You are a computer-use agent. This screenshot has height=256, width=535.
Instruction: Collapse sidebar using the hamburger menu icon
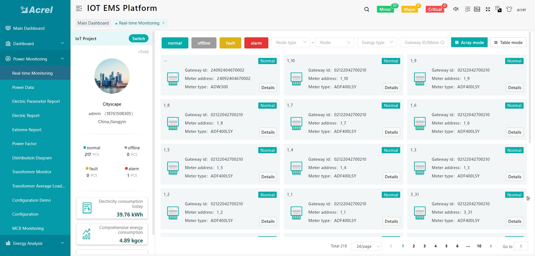click(79, 8)
